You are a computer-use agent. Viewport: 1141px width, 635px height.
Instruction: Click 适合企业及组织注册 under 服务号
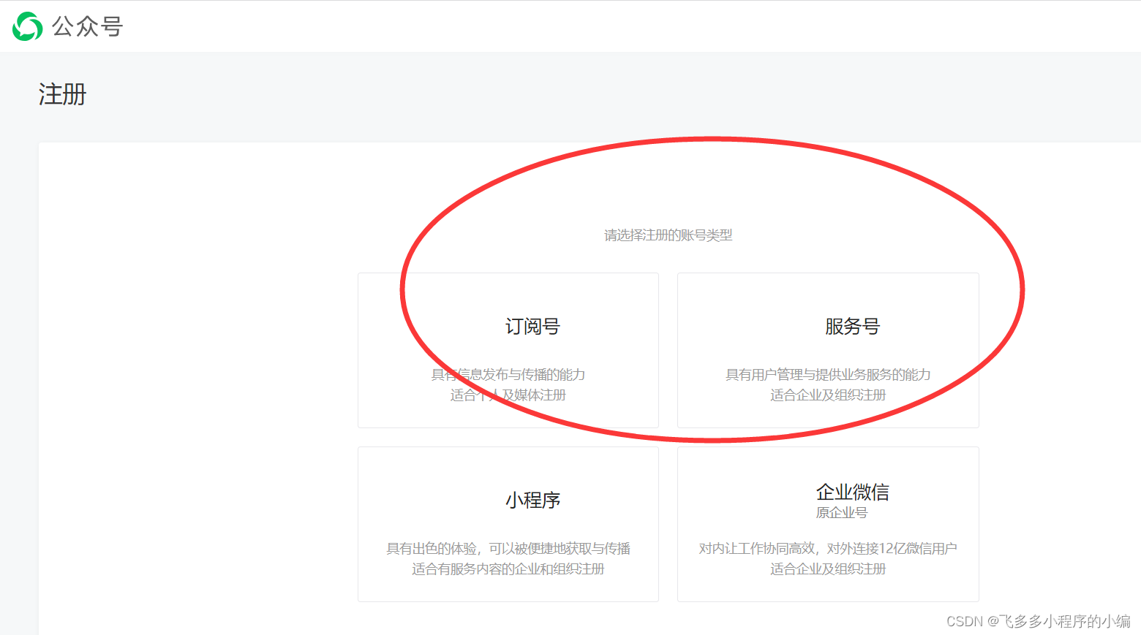[x=828, y=395]
